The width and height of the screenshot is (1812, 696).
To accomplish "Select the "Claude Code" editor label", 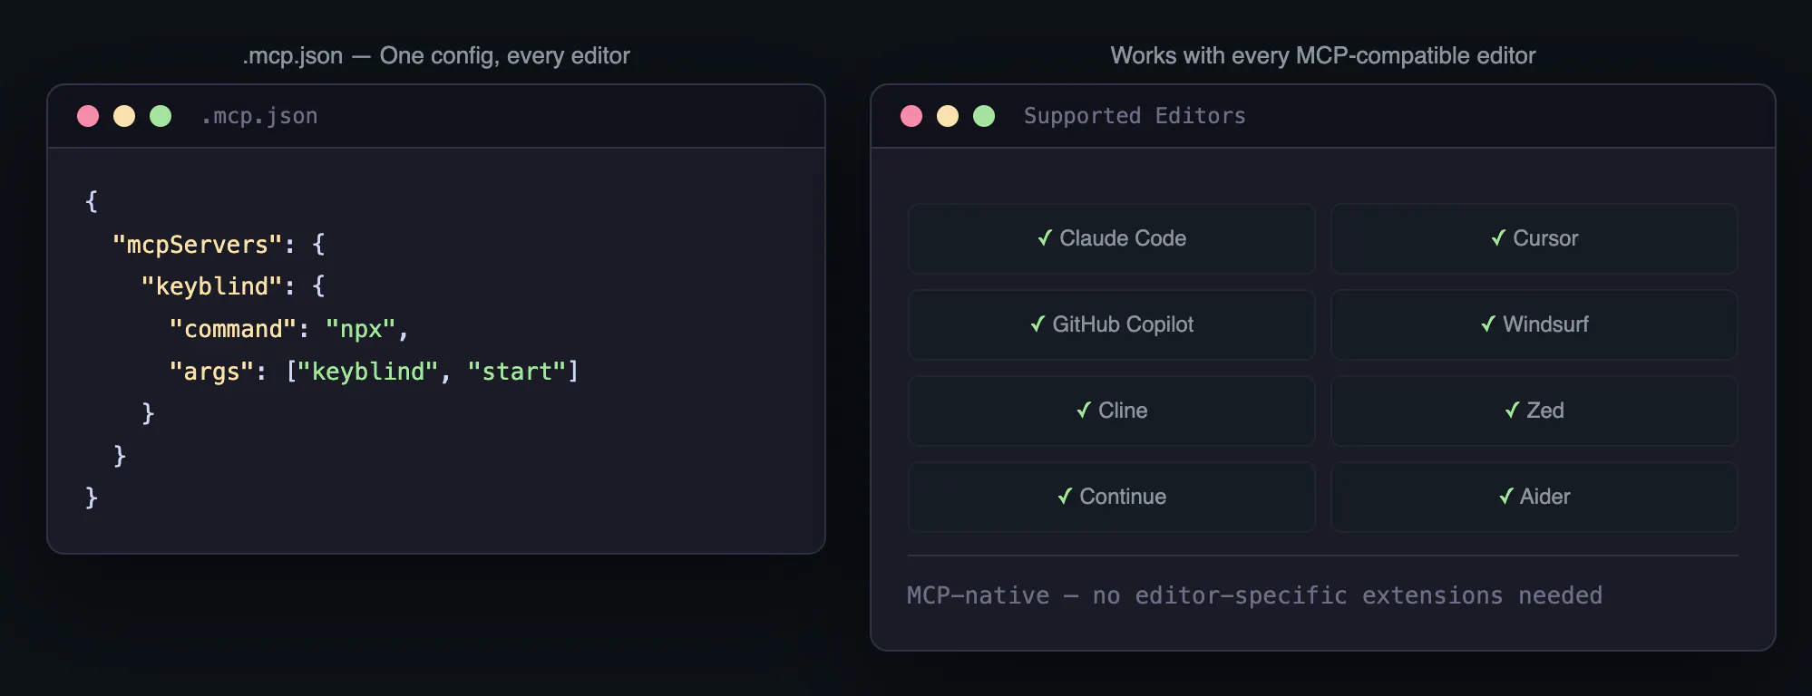I will (1123, 238).
